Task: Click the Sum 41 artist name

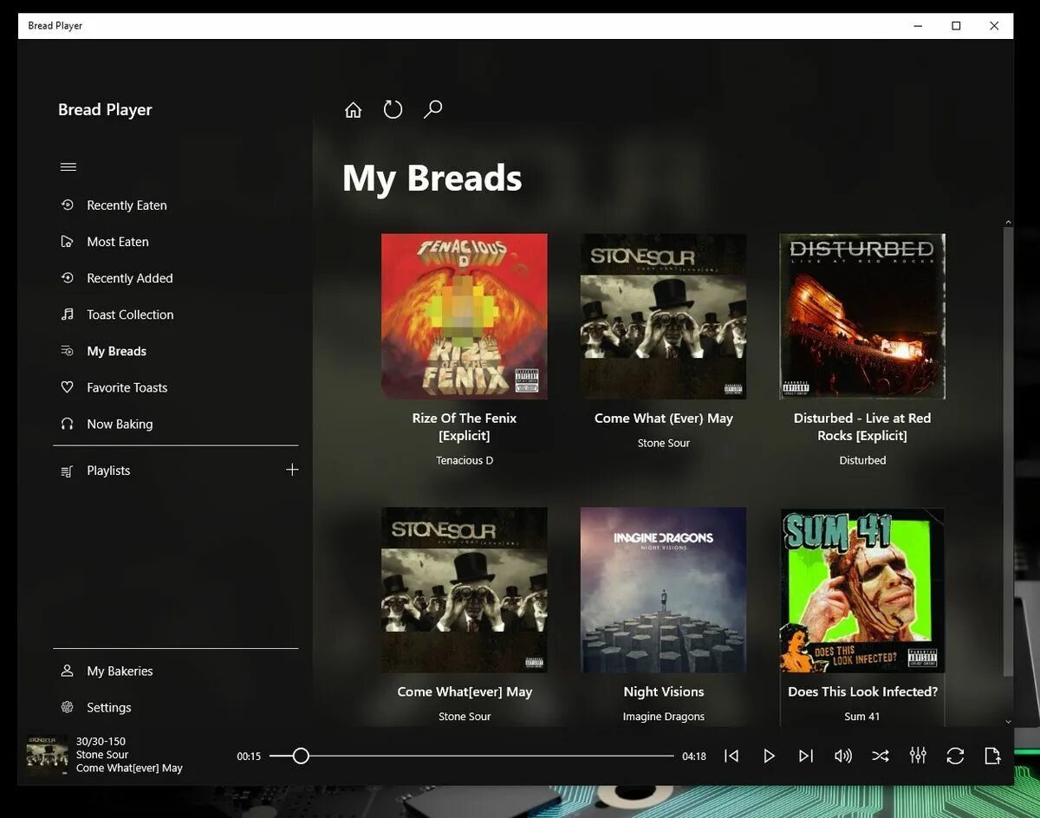Action: (862, 717)
